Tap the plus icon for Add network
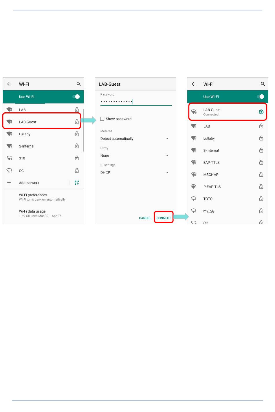 [9, 183]
